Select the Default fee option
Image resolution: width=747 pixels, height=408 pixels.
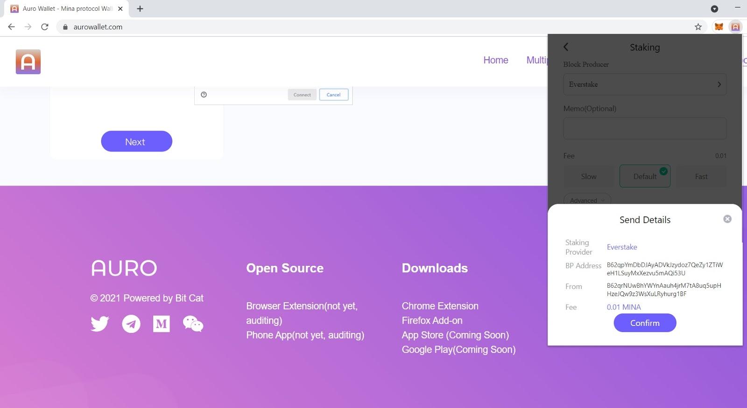click(x=645, y=176)
